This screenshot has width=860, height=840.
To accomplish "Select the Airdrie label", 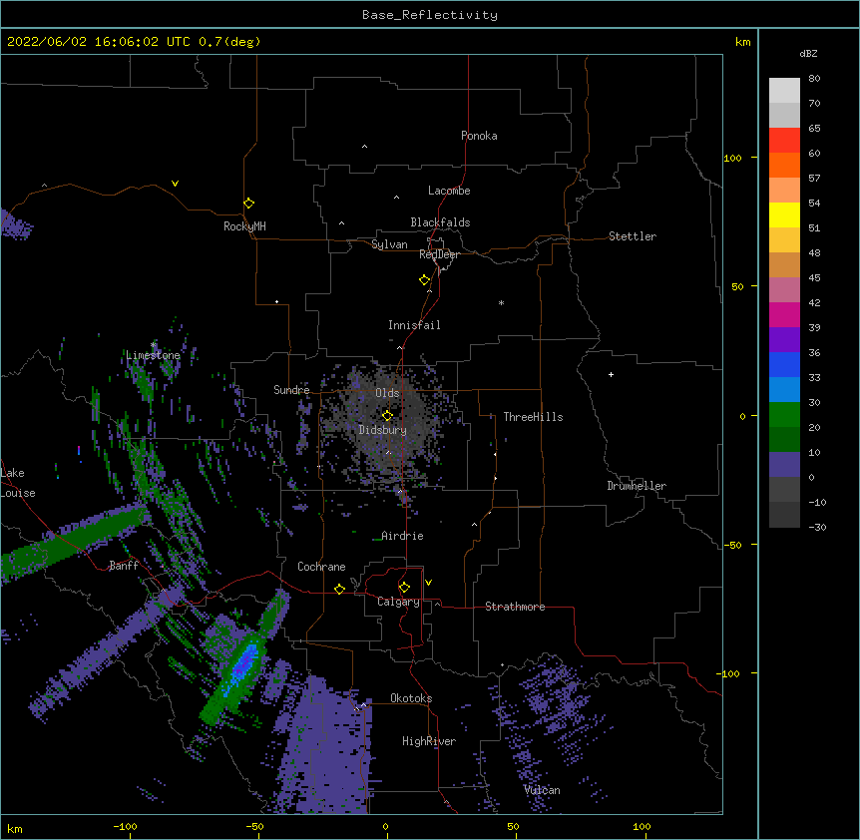I will 402,536.
